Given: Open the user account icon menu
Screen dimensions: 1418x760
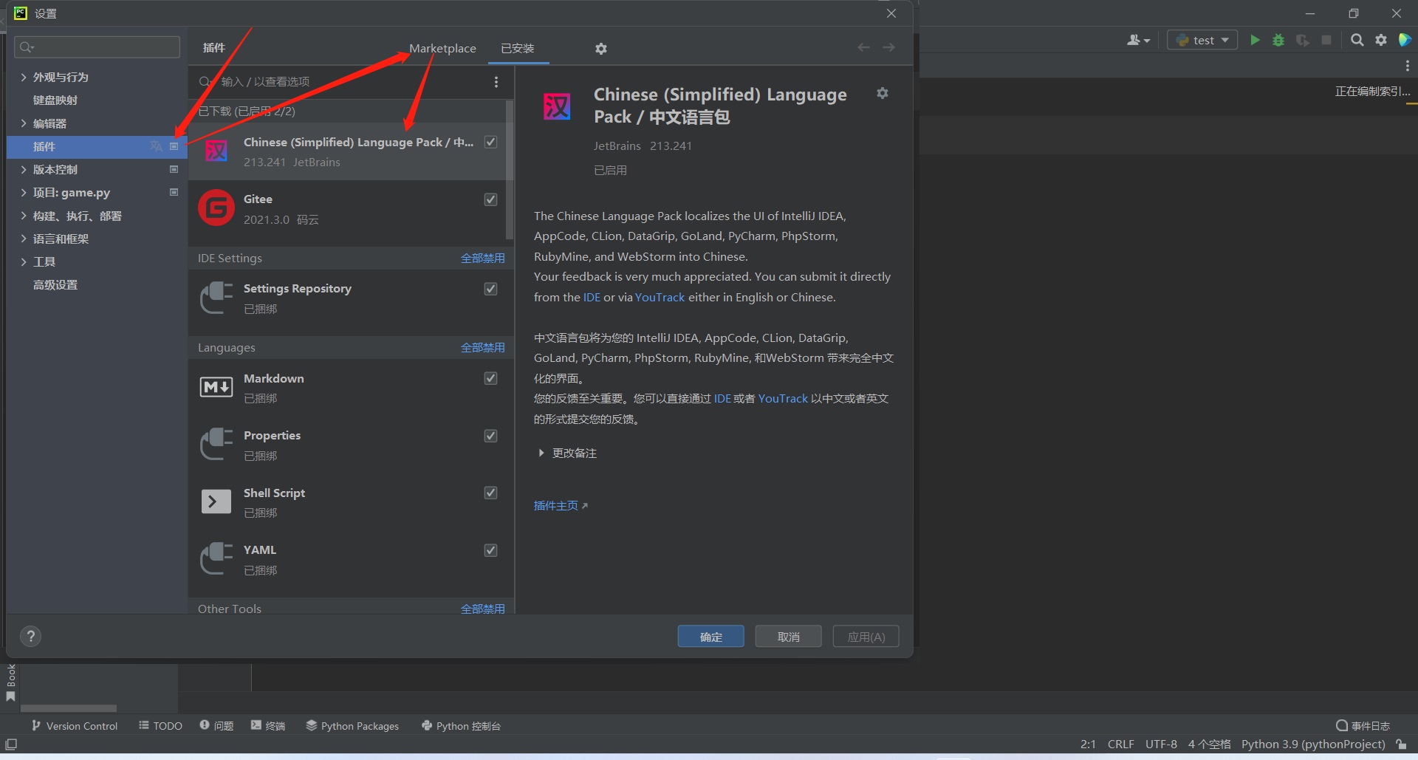Looking at the screenshot, I should 1138,40.
